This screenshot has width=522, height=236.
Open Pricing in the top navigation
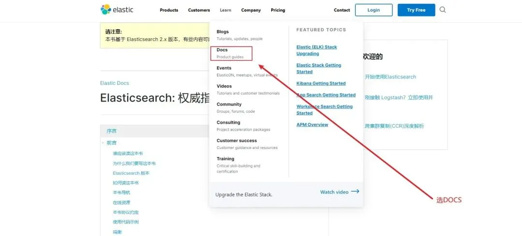[277, 10]
